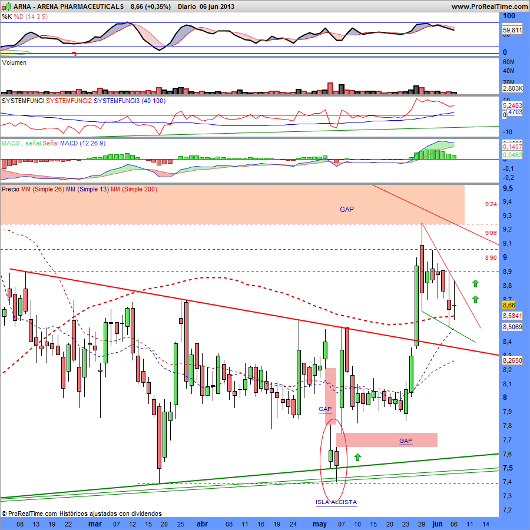This screenshot has width=530, height=530.
Task: Select the black SYSTEMFUNGI label
Action: coord(23,101)
